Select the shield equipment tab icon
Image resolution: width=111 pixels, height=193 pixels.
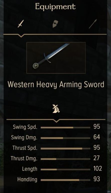[55, 24]
